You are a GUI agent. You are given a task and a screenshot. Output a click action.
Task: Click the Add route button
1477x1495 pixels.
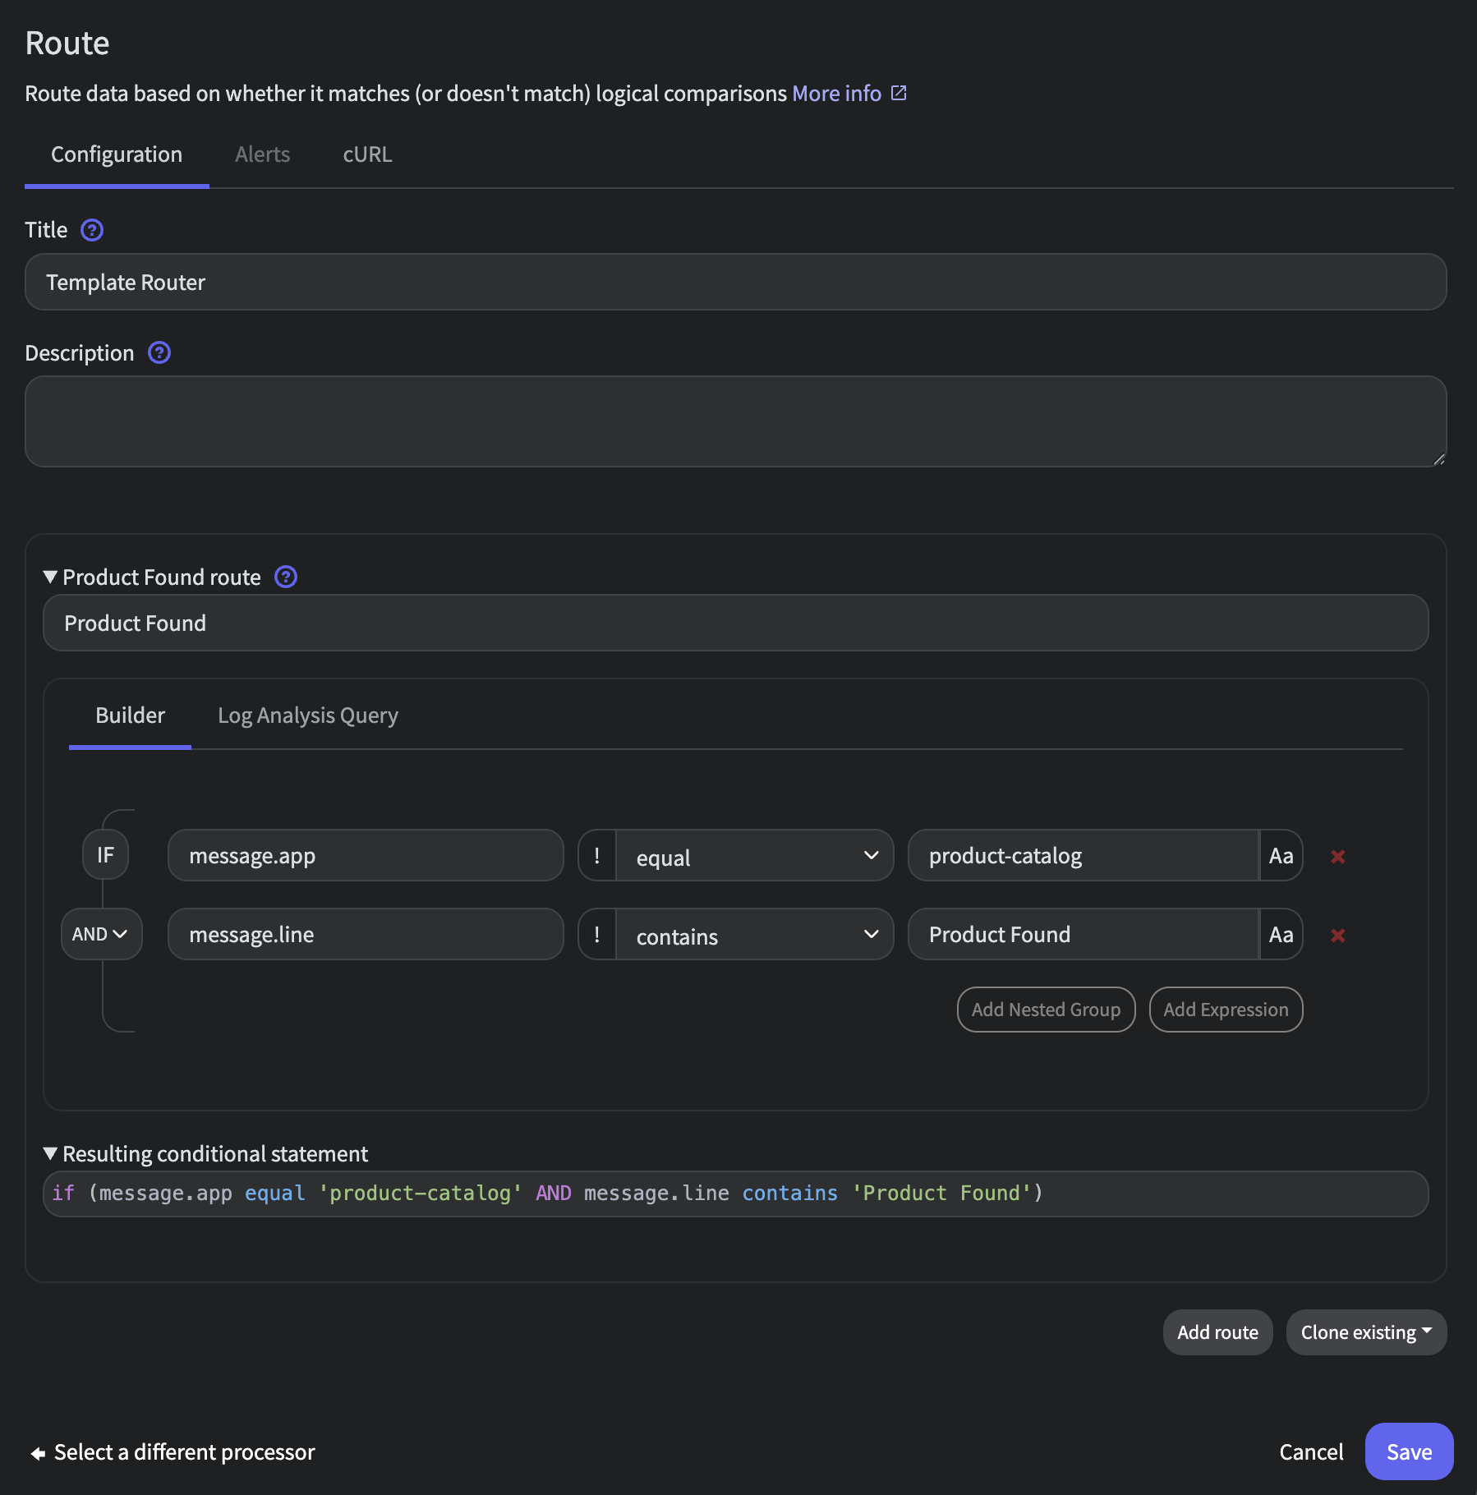click(x=1217, y=1332)
